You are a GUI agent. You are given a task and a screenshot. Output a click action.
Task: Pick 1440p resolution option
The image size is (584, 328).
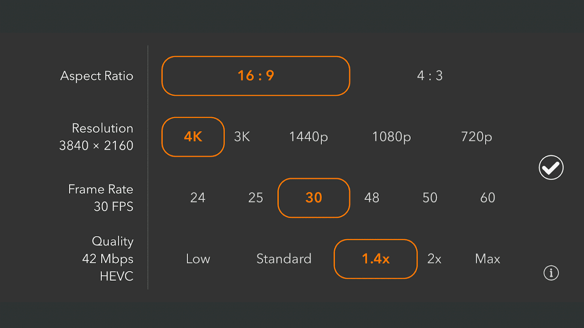[x=308, y=137]
